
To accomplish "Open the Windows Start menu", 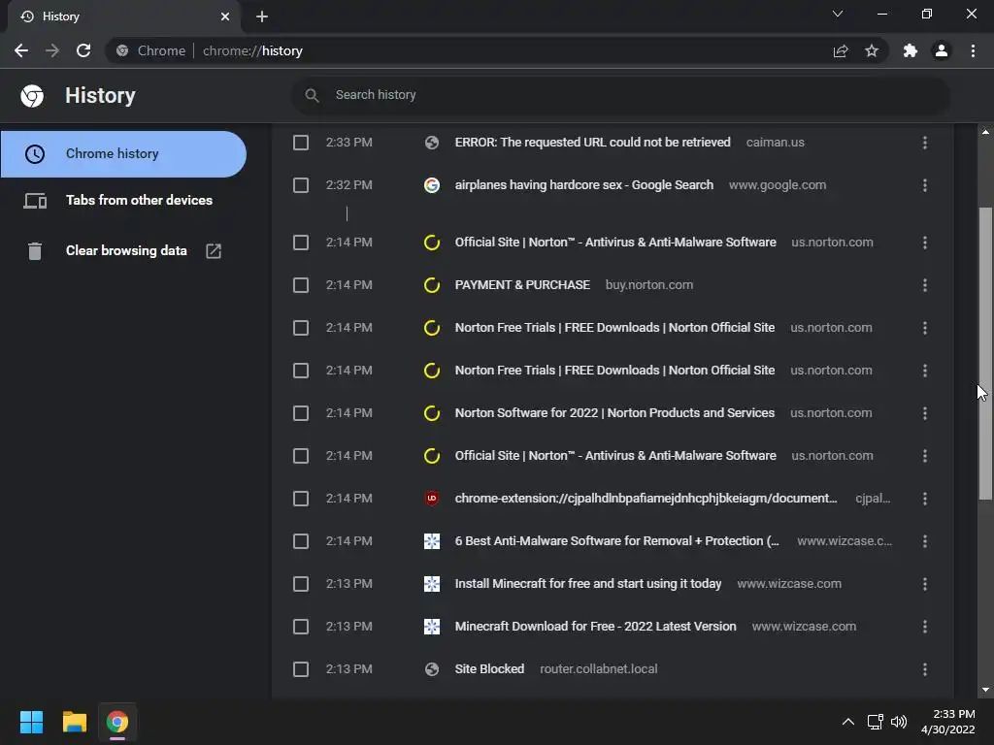I will tap(31, 722).
